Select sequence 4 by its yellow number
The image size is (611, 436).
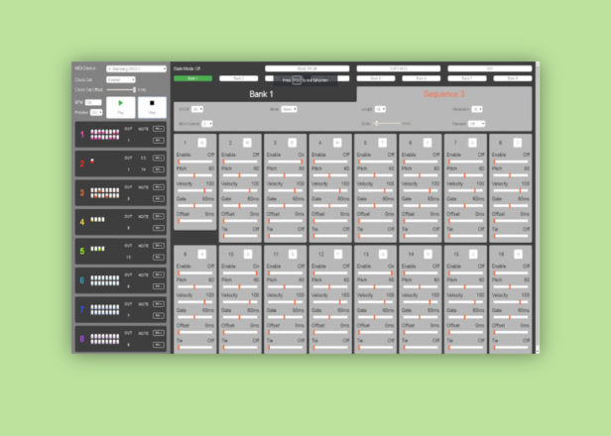pos(81,222)
